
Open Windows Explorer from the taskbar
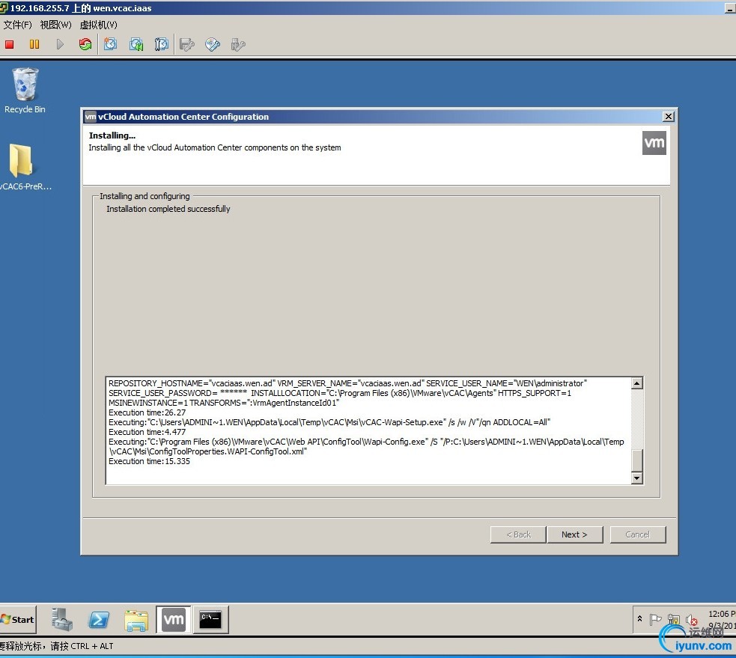pos(136,620)
